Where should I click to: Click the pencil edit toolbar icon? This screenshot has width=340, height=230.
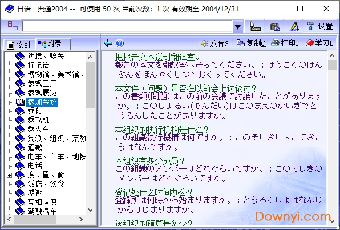point(294,27)
